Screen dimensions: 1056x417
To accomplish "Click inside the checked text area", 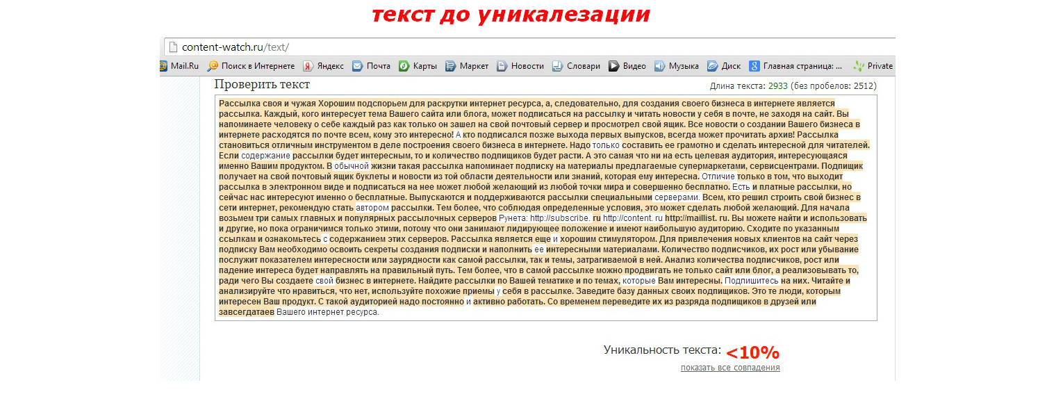I will tap(545, 208).
